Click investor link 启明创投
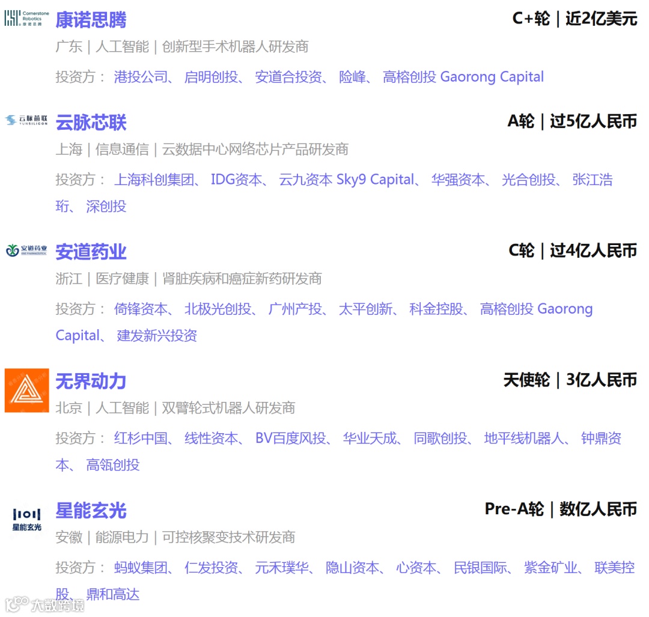The image size is (649, 617). (211, 77)
